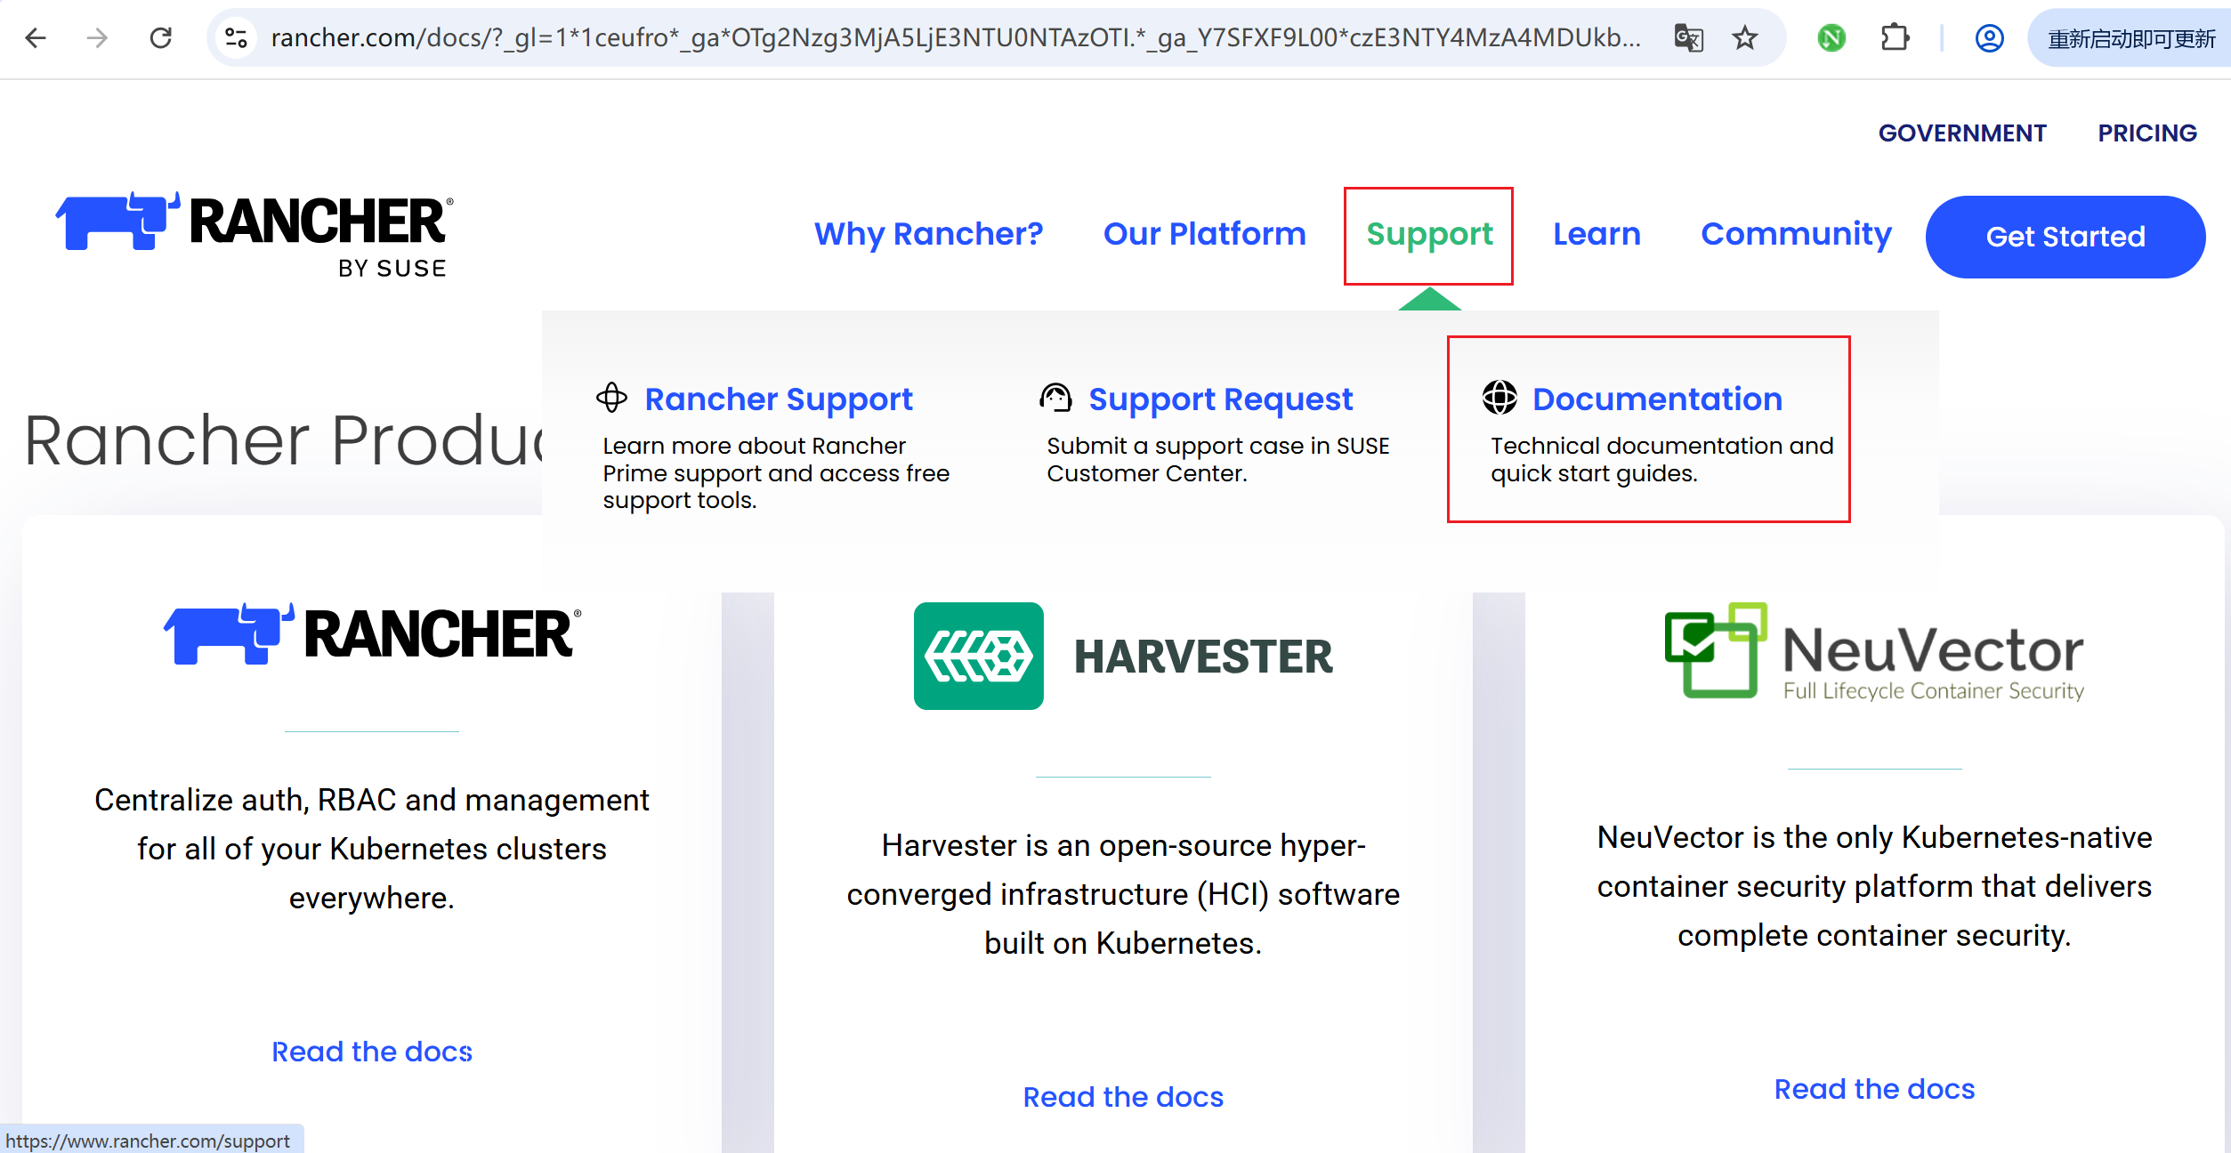This screenshot has height=1153, width=2231.
Task: Click the Rancher Support lifebuoy icon
Action: (611, 398)
